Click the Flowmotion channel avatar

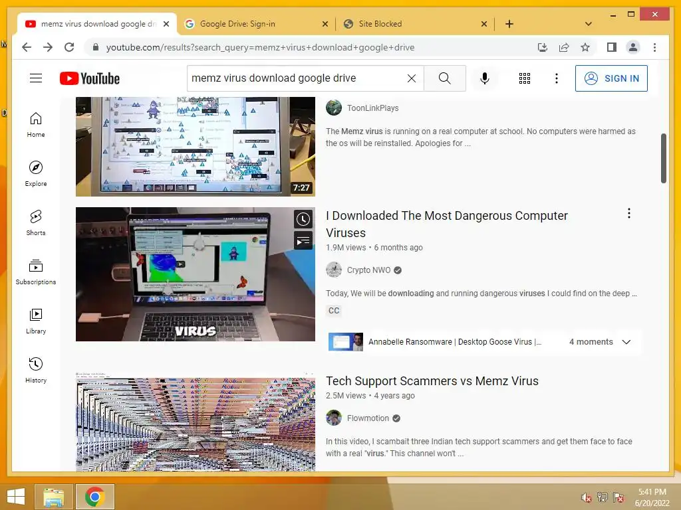pyautogui.click(x=334, y=418)
